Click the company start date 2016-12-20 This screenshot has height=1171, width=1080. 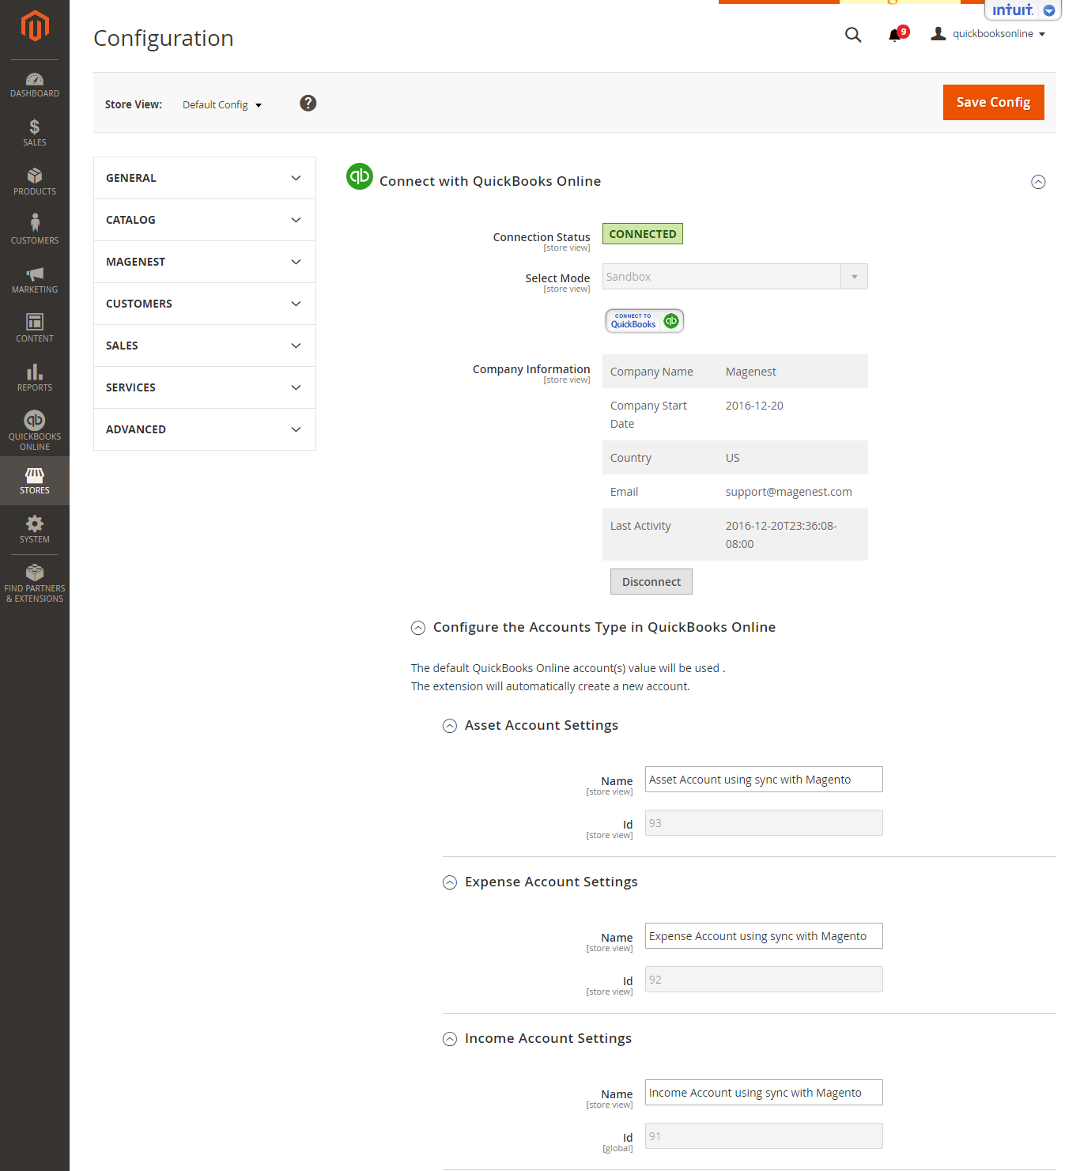(x=754, y=406)
